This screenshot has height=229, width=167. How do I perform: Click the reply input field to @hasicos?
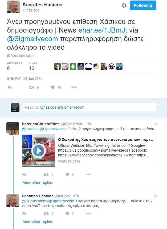[x=89, y=107]
